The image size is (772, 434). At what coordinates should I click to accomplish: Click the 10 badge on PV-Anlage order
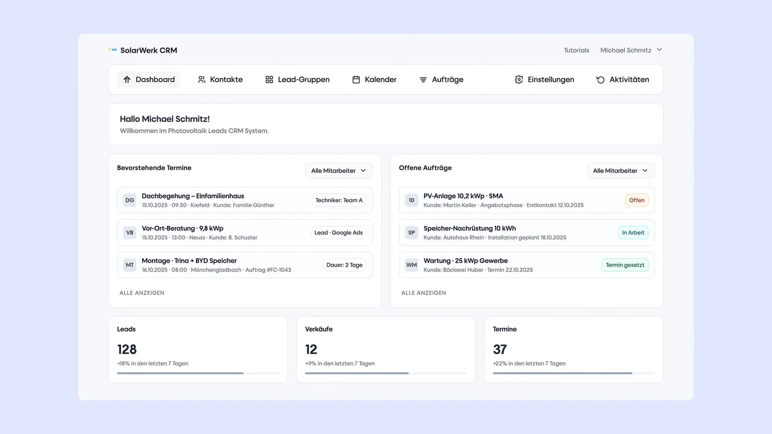pyautogui.click(x=412, y=200)
